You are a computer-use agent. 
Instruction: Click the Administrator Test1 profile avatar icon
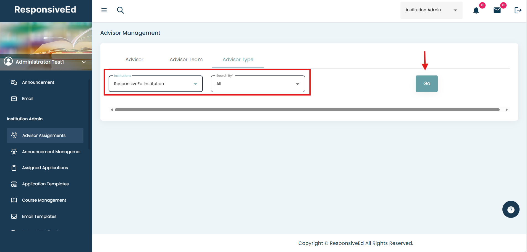pyautogui.click(x=8, y=61)
